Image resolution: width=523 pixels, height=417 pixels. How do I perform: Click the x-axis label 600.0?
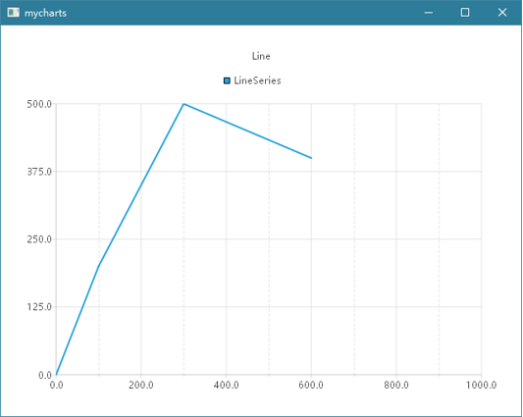pos(311,385)
